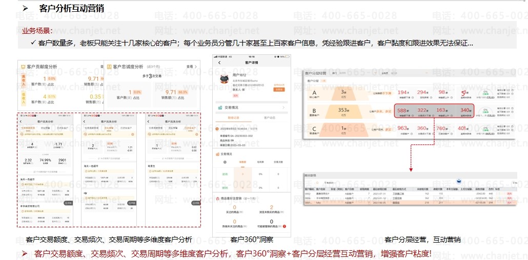Click the 74.99% figure in 客户流失分析
Viewport: 528px width, 260px height.
(45, 160)
